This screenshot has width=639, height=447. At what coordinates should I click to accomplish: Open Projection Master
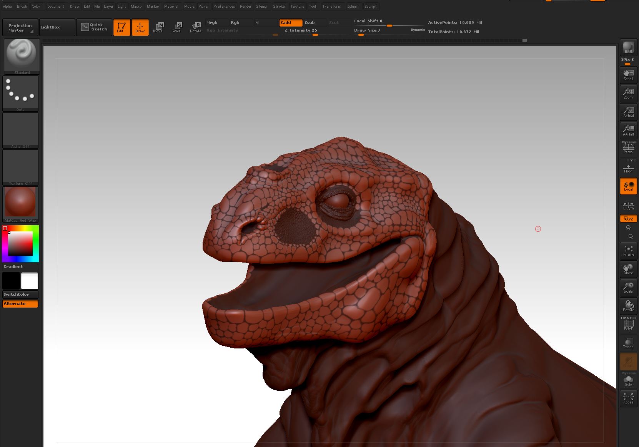(x=20, y=27)
